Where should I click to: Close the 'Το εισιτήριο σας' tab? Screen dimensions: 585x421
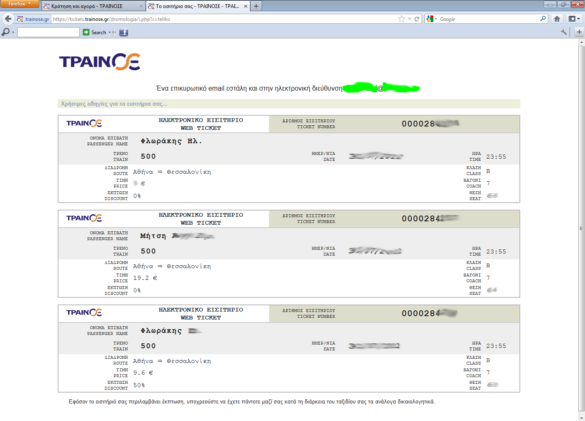tap(246, 6)
